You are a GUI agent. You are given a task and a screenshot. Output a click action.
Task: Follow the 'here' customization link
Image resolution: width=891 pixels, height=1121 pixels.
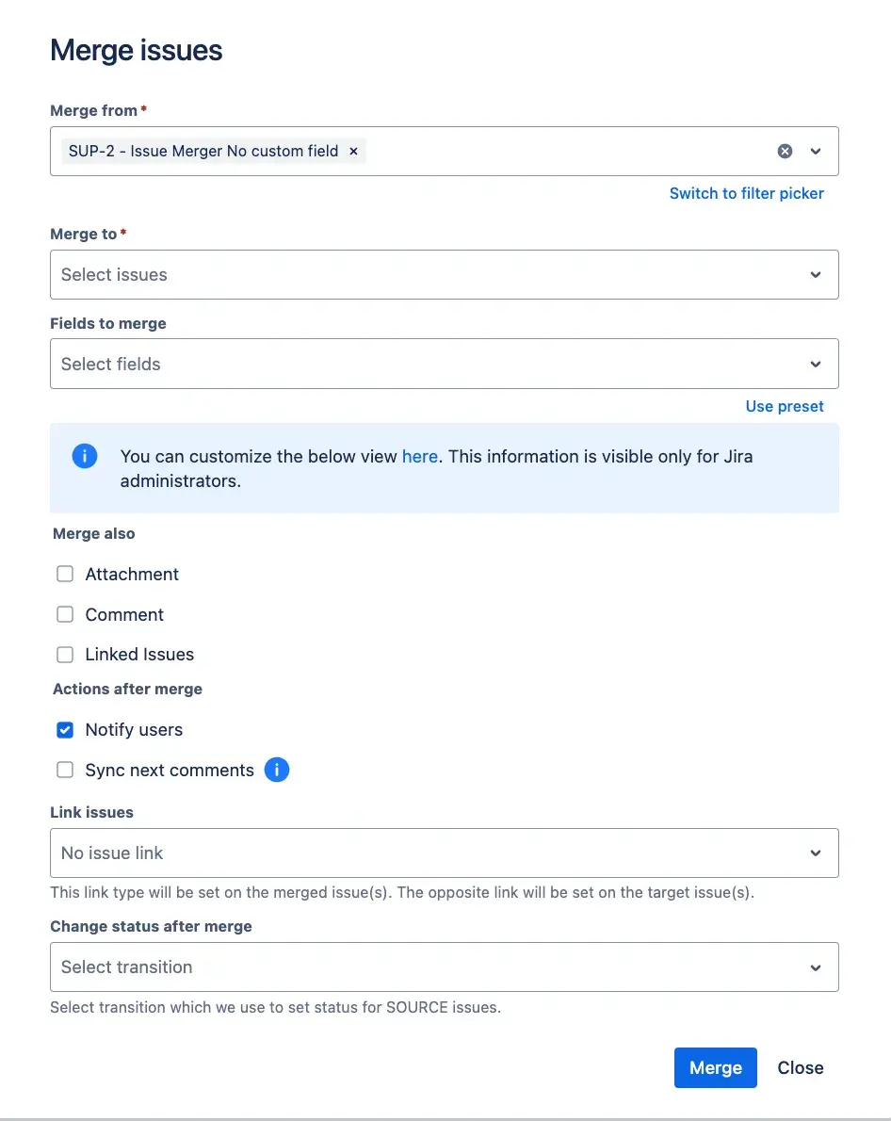click(420, 457)
